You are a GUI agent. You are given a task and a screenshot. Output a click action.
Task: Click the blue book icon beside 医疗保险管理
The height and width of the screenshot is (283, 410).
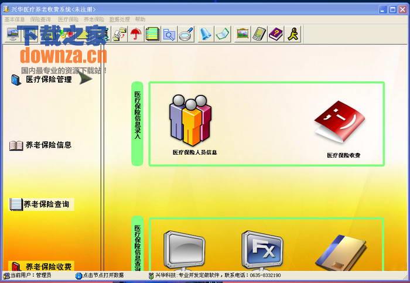click(x=16, y=80)
